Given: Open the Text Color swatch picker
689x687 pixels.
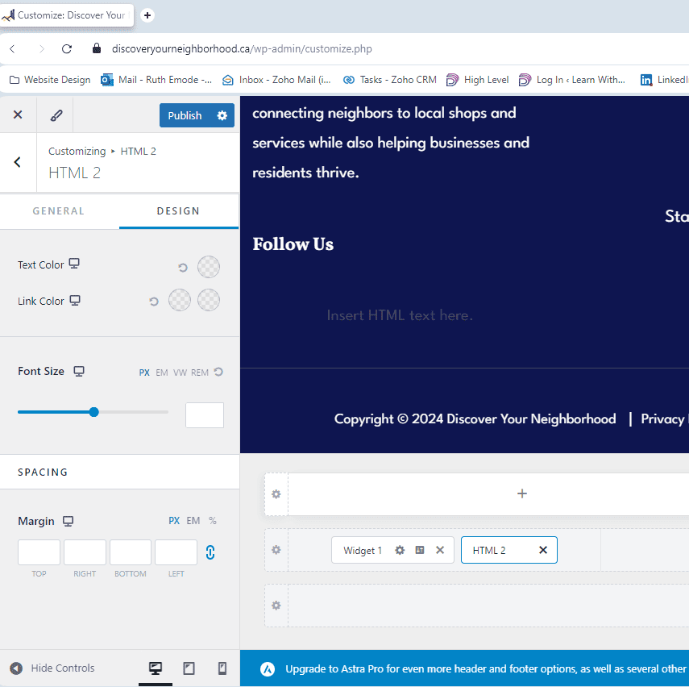Looking at the screenshot, I should point(209,267).
